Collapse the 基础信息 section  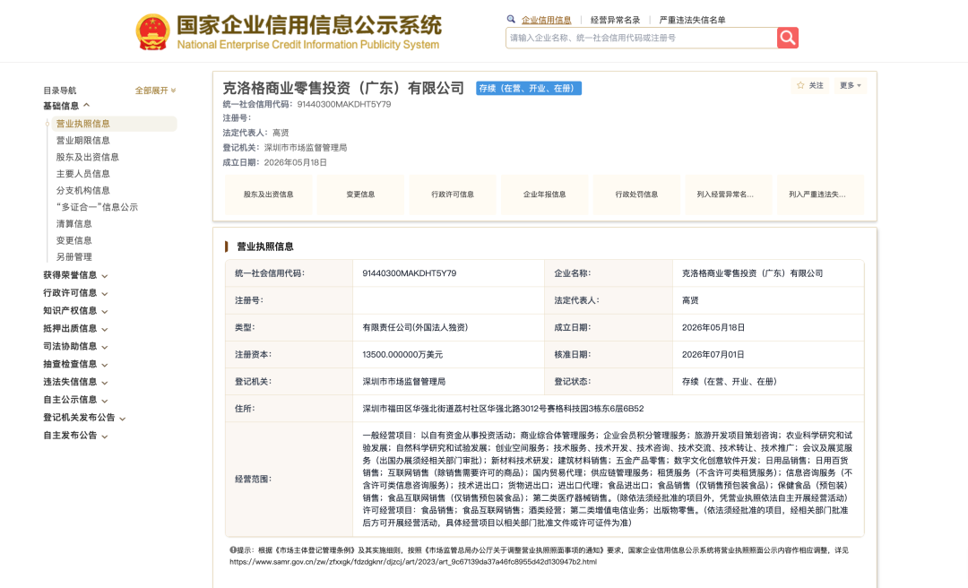pos(66,106)
